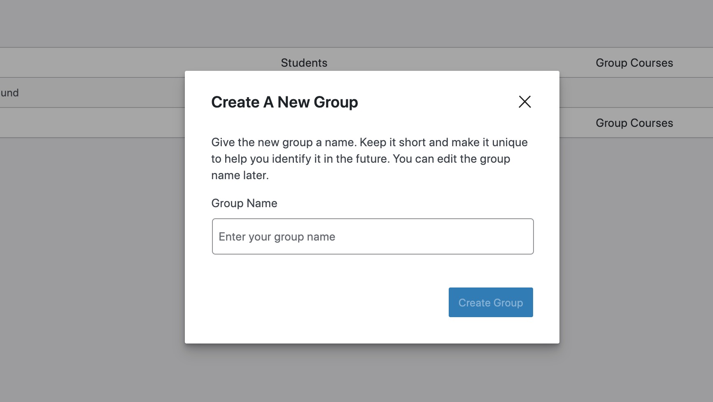The height and width of the screenshot is (402, 713).
Task: Click the lower Group Courses header
Action: [x=634, y=123]
